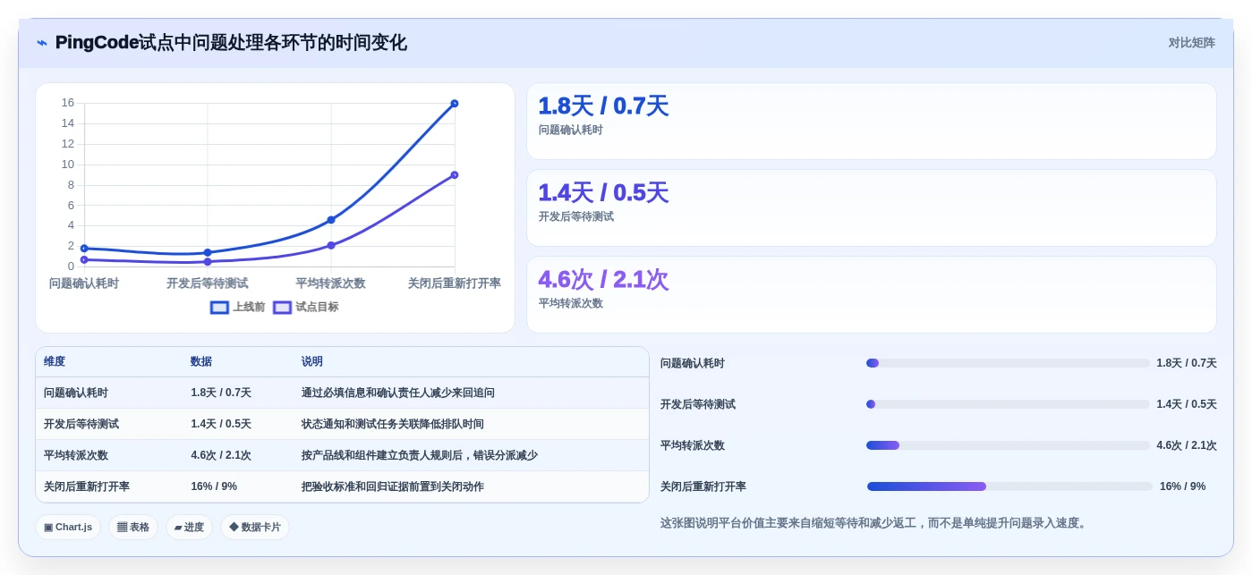Select the 问题确认耗时 table row label
Image resolution: width=1252 pixels, height=575 pixels.
(76, 393)
